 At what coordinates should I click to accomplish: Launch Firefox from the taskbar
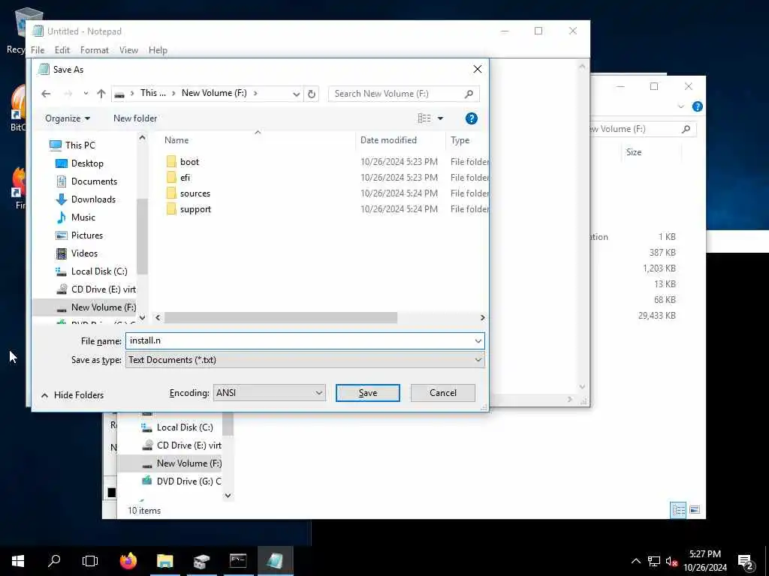[128, 561]
